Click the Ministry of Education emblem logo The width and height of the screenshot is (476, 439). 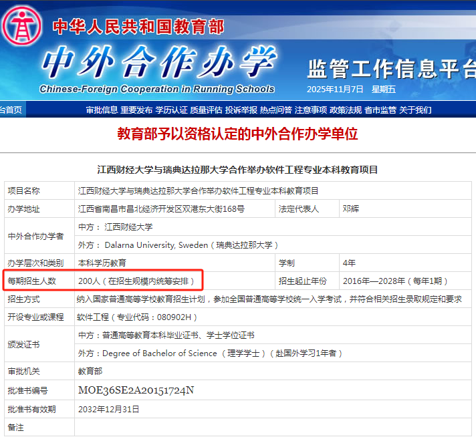pyautogui.click(x=22, y=25)
